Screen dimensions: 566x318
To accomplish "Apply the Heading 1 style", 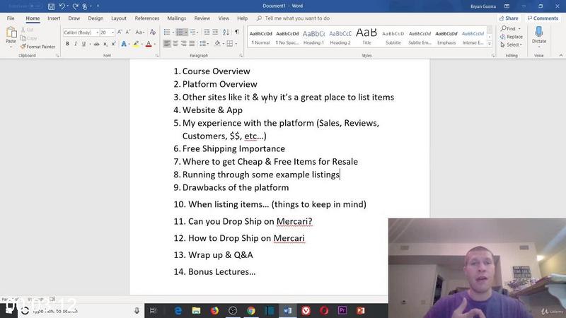I will click(x=313, y=37).
